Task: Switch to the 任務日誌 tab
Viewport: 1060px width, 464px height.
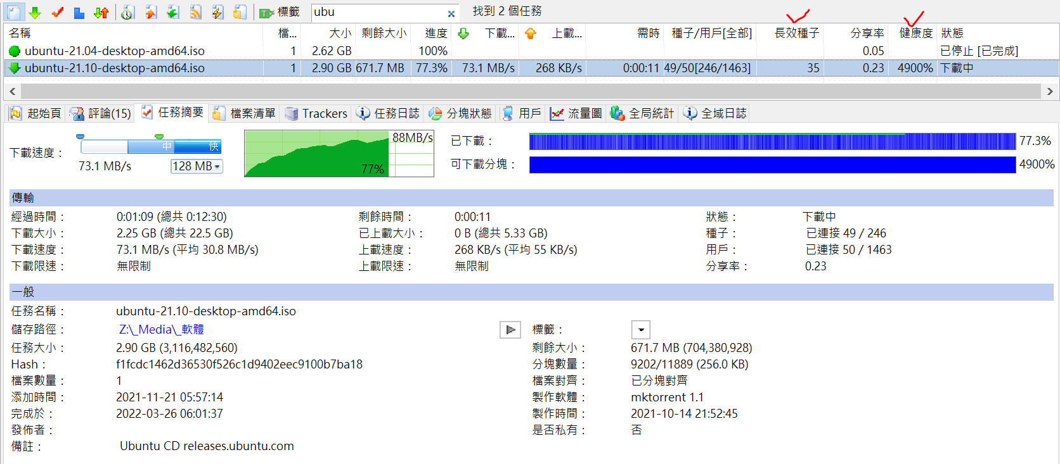Action: [x=388, y=113]
